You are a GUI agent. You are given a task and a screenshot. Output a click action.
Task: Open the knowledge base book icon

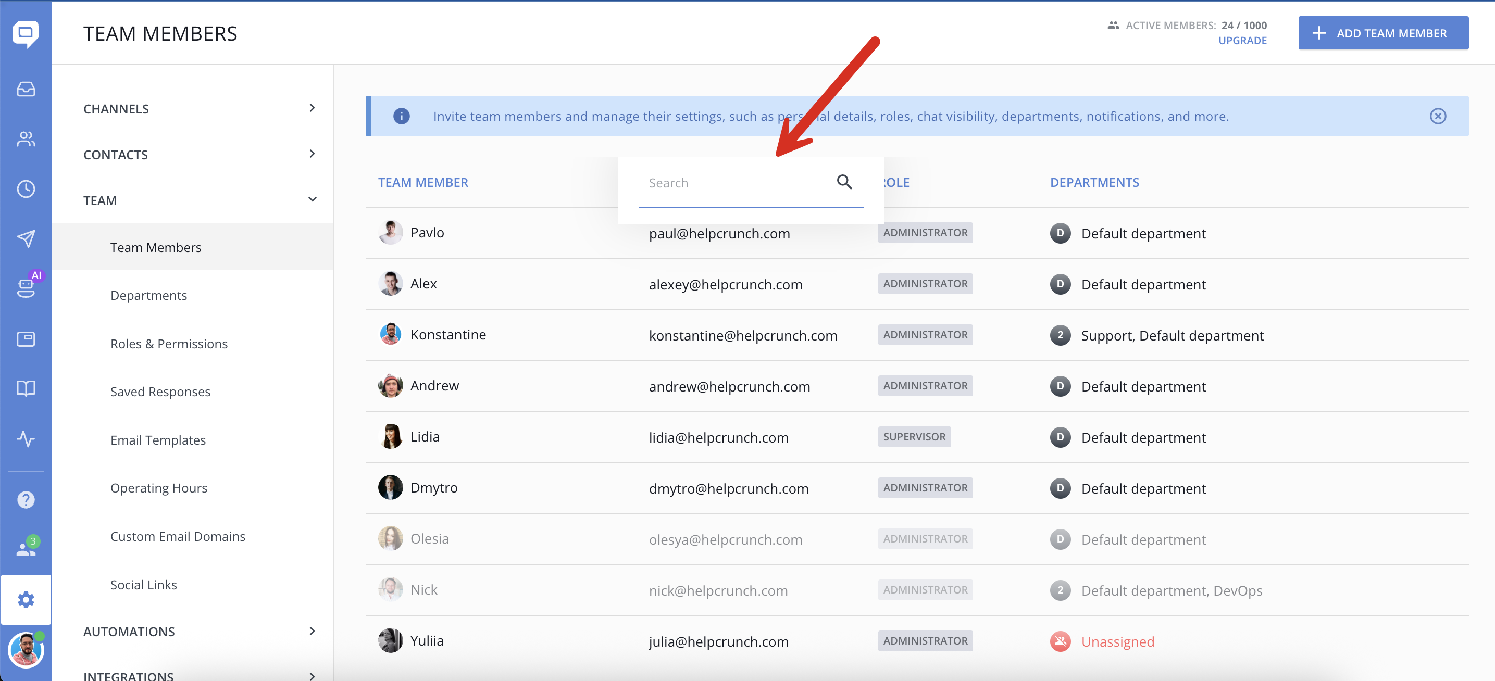pyautogui.click(x=26, y=388)
